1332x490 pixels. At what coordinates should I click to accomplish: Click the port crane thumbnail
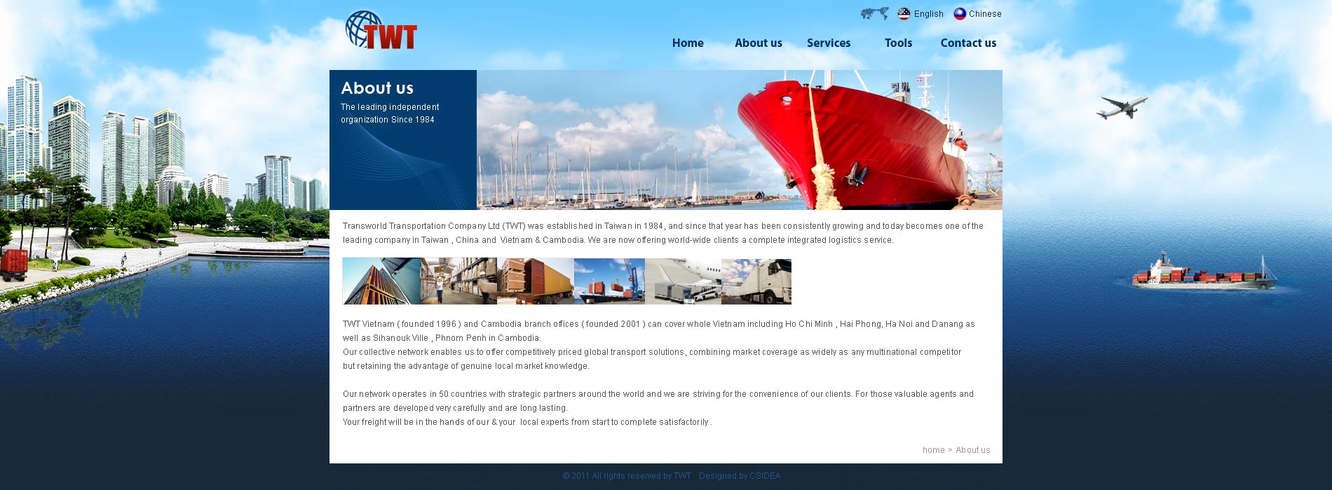click(609, 281)
